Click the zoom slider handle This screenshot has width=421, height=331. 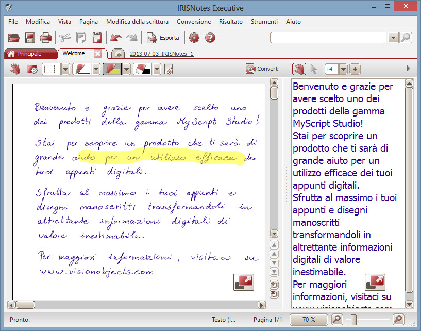click(x=353, y=320)
